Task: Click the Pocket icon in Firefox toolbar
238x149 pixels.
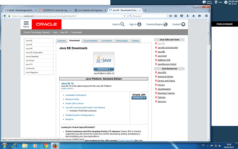Action: (x=181, y=16)
